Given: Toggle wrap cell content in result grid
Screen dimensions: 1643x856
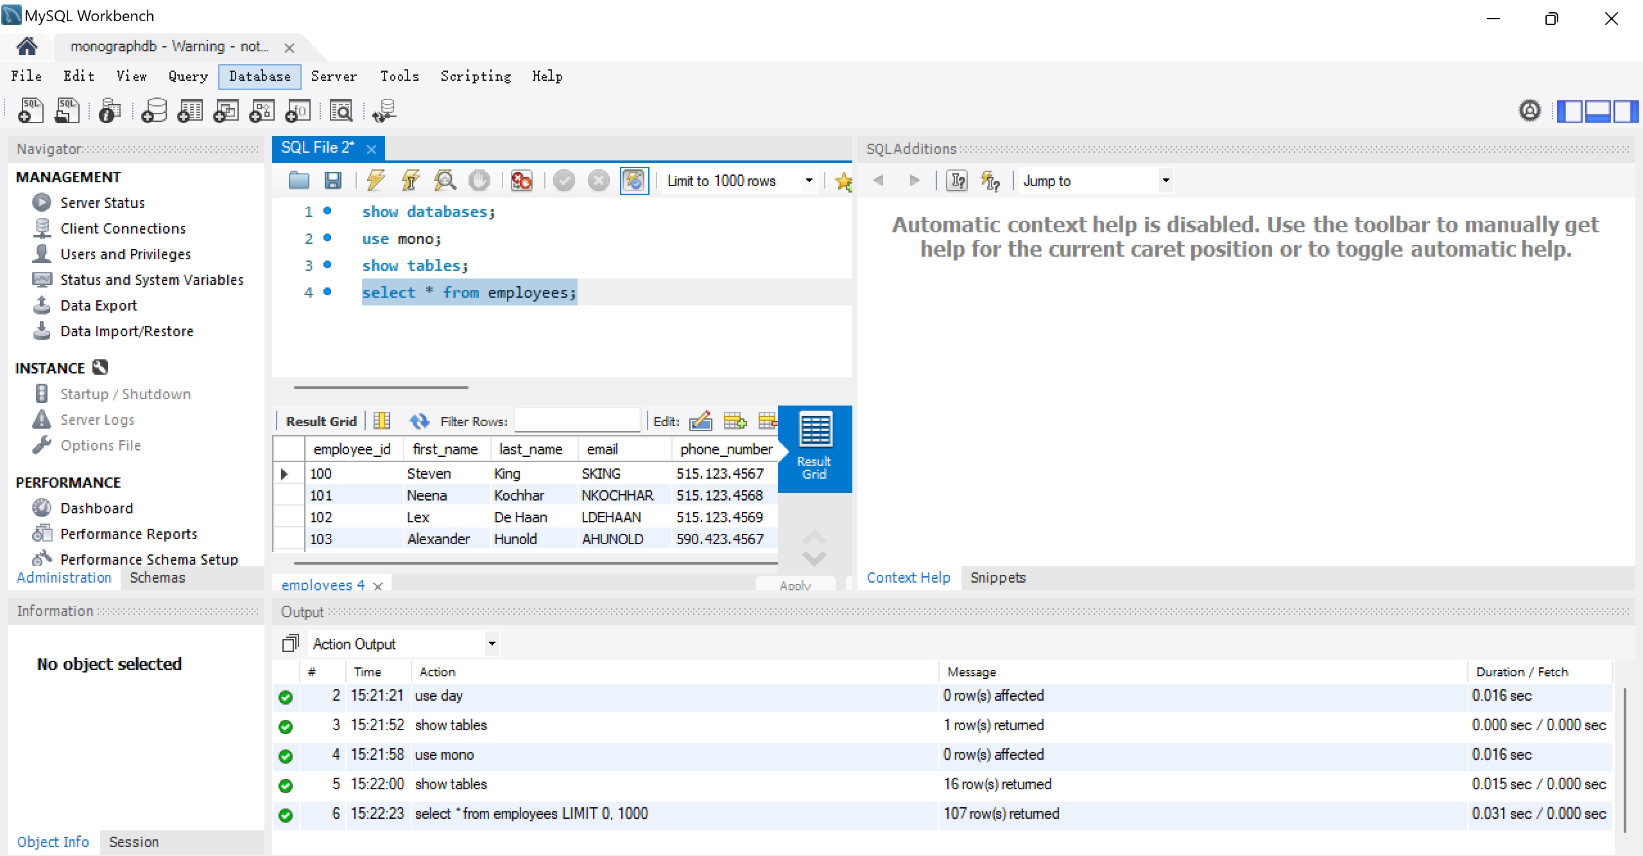Looking at the screenshot, I should point(382,421).
